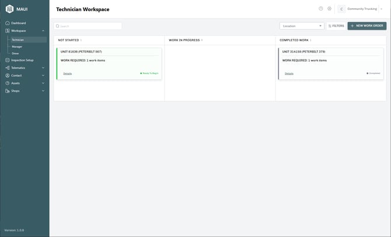Click the Telematics network icon
391x237 pixels.
(7, 68)
